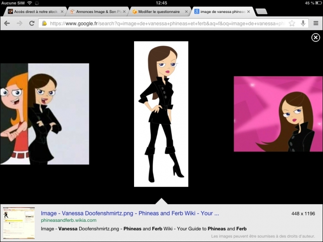Close the 'image de vanessa phineas' tab
Screen dimensions: 323x242
click(x=248, y=12)
